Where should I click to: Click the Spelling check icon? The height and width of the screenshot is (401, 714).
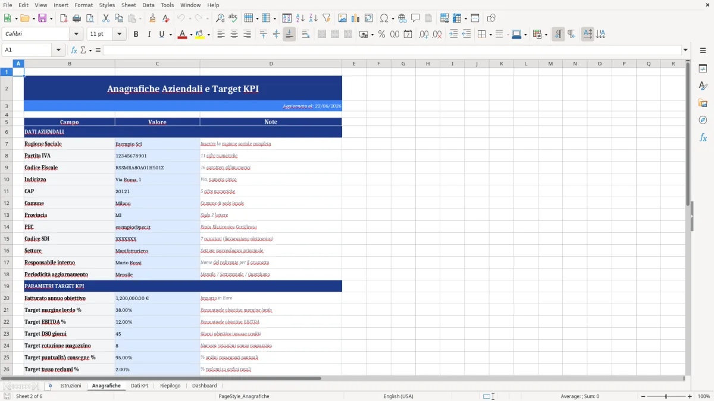(233, 18)
